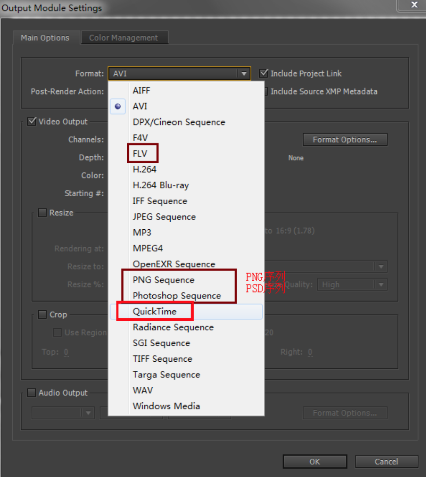
Task: Pick the AVI radio-marked entry
Action: pyautogui.click(x=140, y=106)
